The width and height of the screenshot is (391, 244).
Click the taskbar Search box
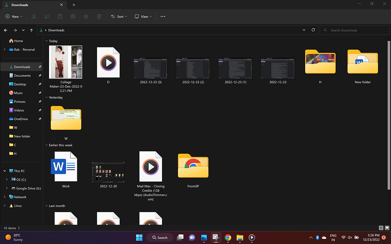(160, 238)
